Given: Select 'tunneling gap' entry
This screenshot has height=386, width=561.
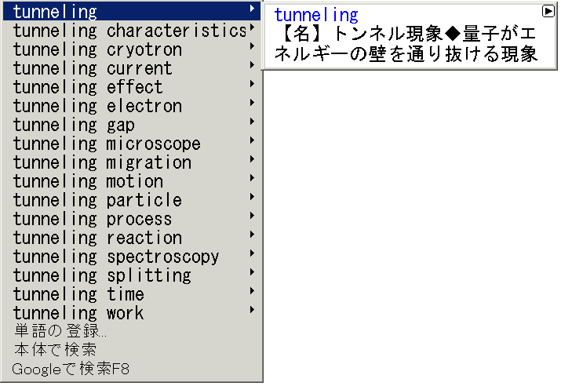Looking at the screenshot, I should [132, 125].
